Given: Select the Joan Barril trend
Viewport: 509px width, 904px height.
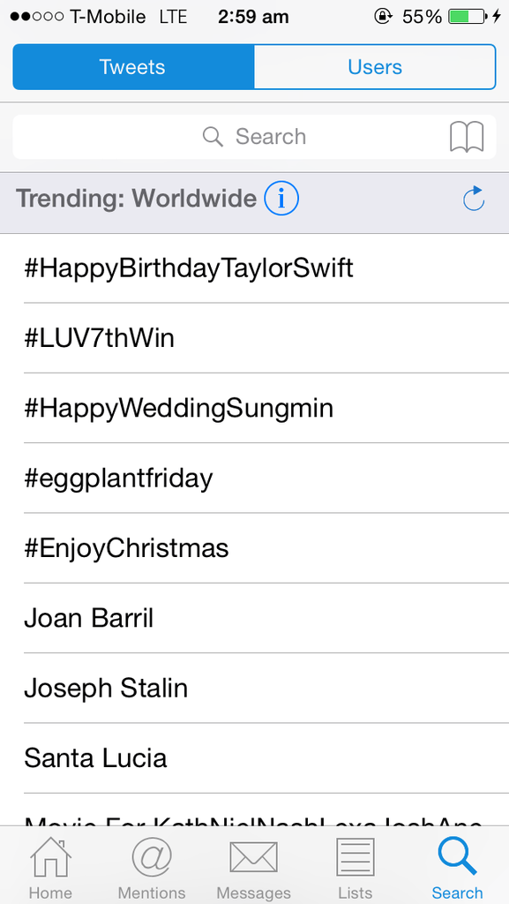Looking at the screenshot, I should coord(254,618).
